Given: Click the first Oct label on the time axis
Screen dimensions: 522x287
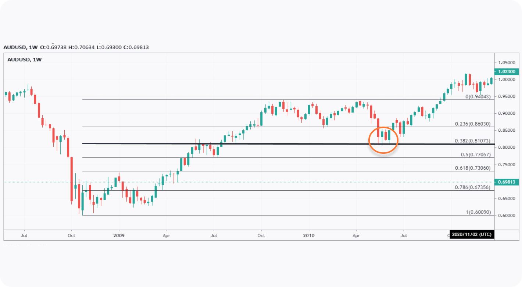Looking at the screenshot, I should tap(72, 235).
